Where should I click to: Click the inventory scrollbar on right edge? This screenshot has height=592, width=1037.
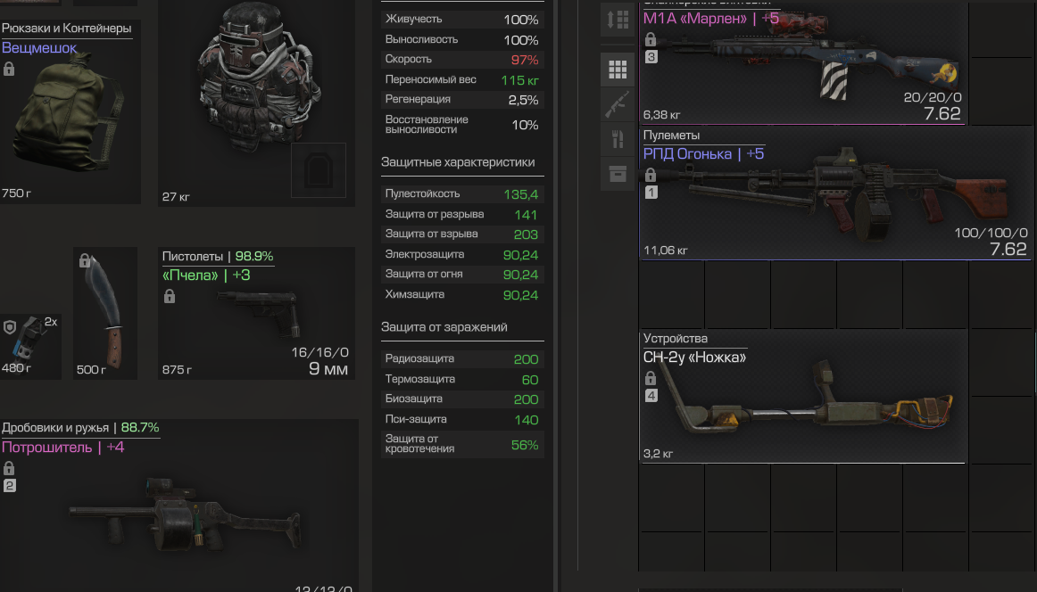(x=1034, y=364)
